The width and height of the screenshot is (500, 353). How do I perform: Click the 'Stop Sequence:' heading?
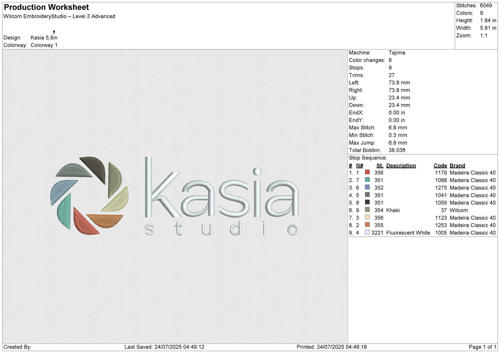tap(368, 158)
